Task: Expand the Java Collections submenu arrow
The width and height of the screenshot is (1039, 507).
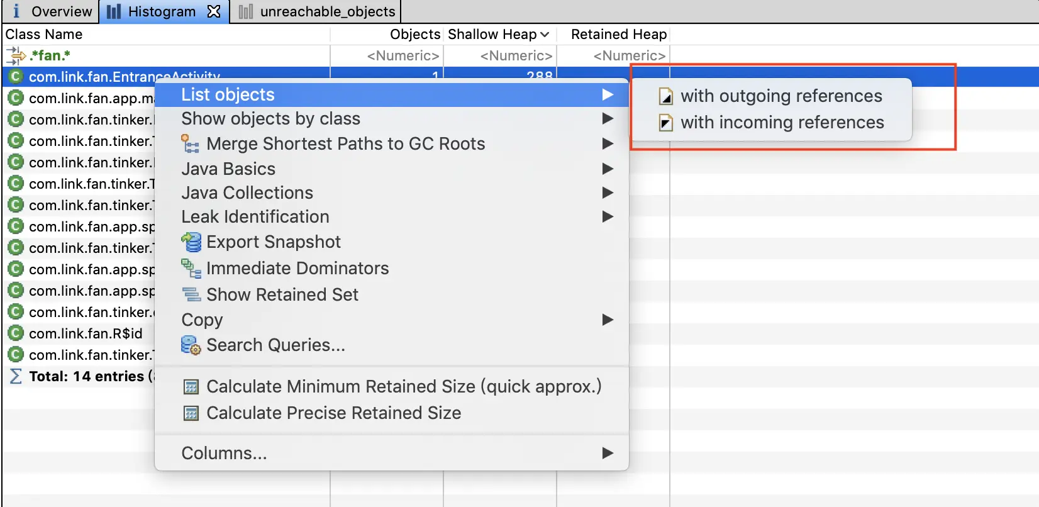Action: point(607,192)
